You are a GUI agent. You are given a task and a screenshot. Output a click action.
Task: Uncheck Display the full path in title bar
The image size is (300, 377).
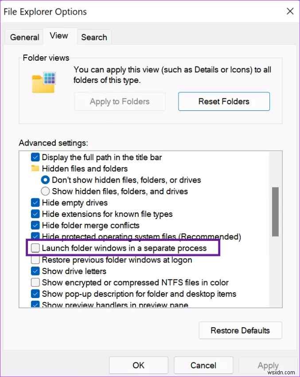point(35,157)
